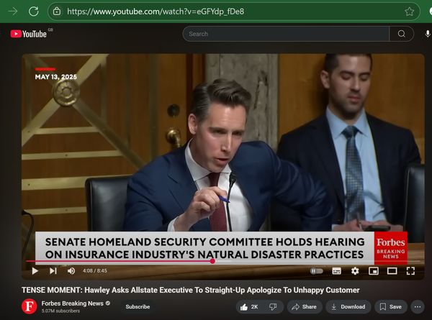The width and height of the screenshot is (432, 320).
Task: Save video to playlist
Action: [x=391, y=307]
